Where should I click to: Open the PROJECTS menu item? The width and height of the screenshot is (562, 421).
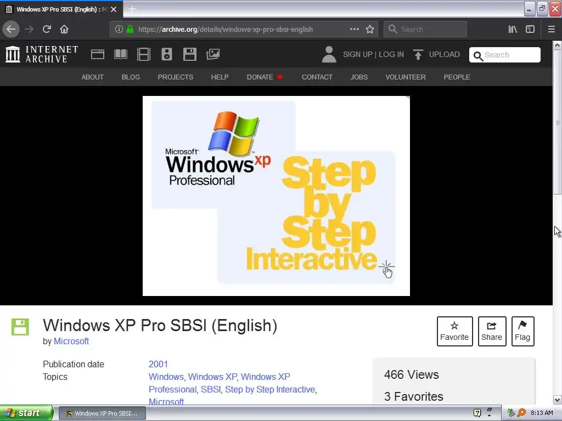pyautogui.click(x=175, y=77)
